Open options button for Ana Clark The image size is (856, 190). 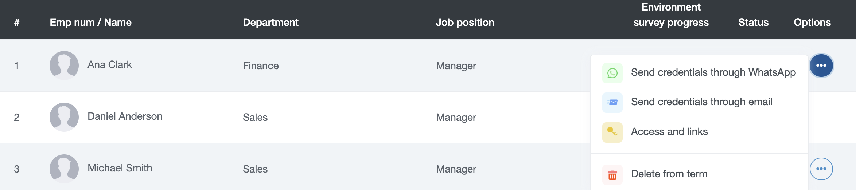click(821, 66)
